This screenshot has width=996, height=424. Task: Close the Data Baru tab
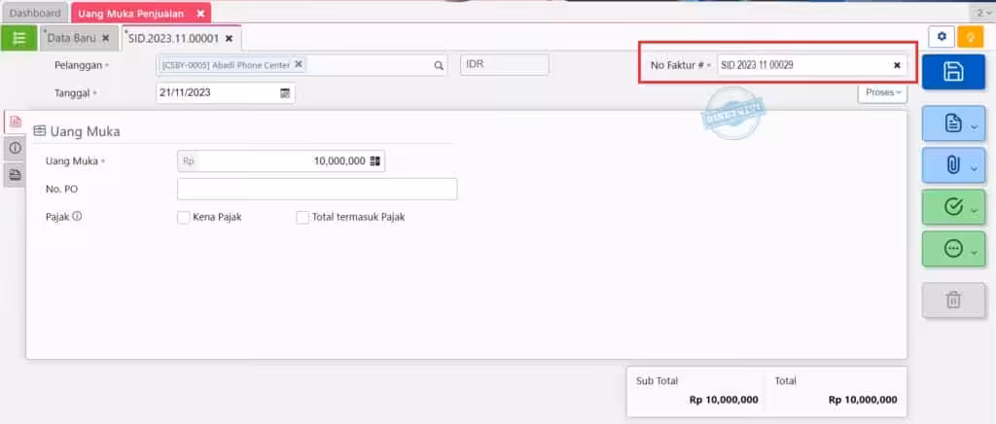click(x=105, y=38)
